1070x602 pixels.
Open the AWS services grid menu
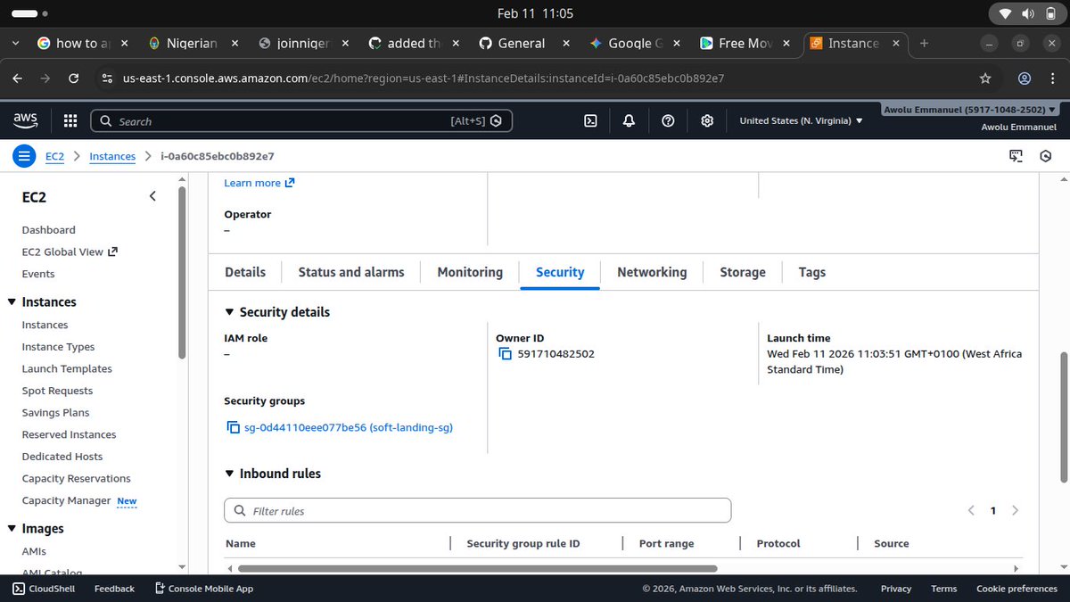[x=70, y=121]
